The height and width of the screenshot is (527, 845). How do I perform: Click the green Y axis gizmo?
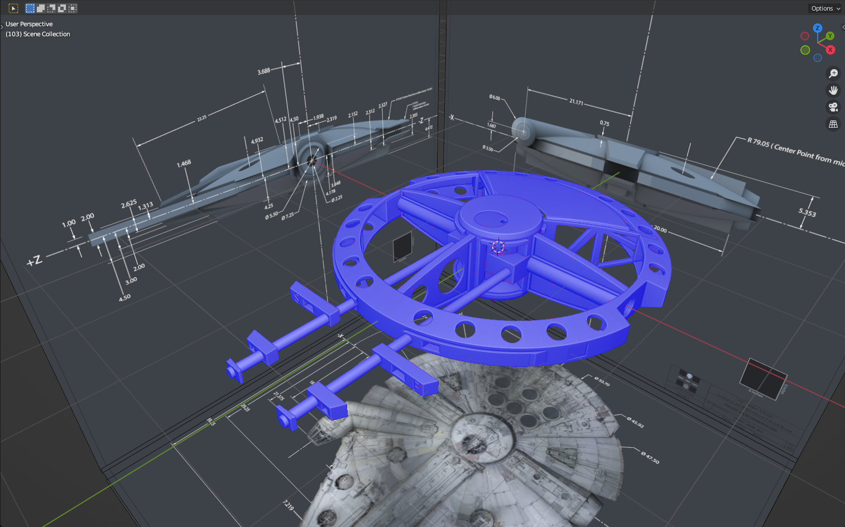pyautogui.click(x=830, y=36)
